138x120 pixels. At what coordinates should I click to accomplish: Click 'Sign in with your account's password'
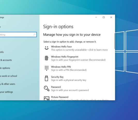point(70,90)
